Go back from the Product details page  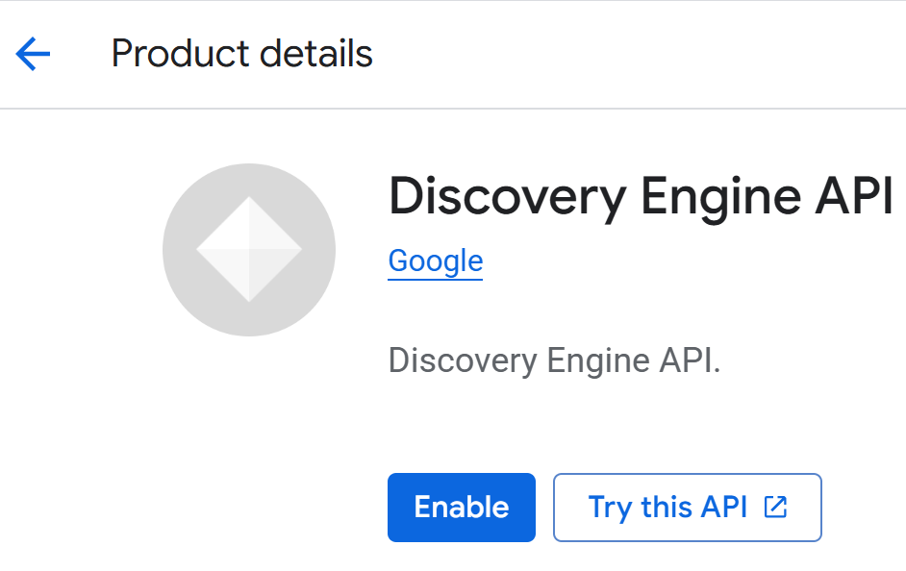click(33, 55)
